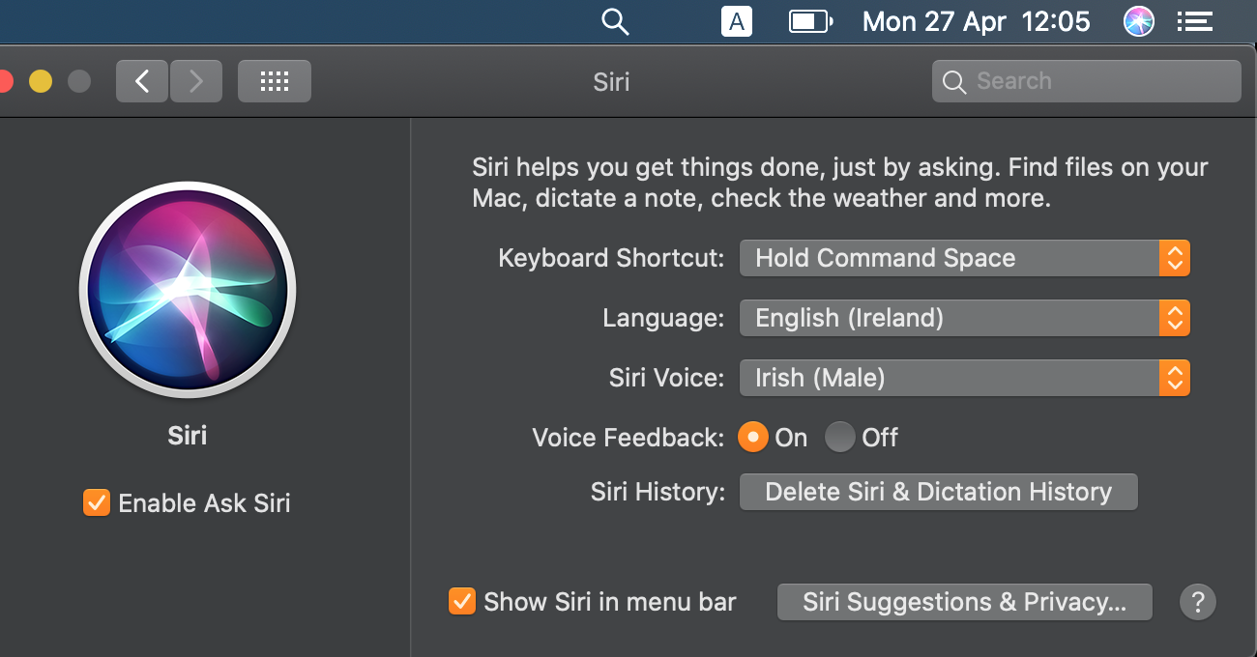
Task: Show all preferences grid icon
Action: pyautogui.click(x=275, y=81)
